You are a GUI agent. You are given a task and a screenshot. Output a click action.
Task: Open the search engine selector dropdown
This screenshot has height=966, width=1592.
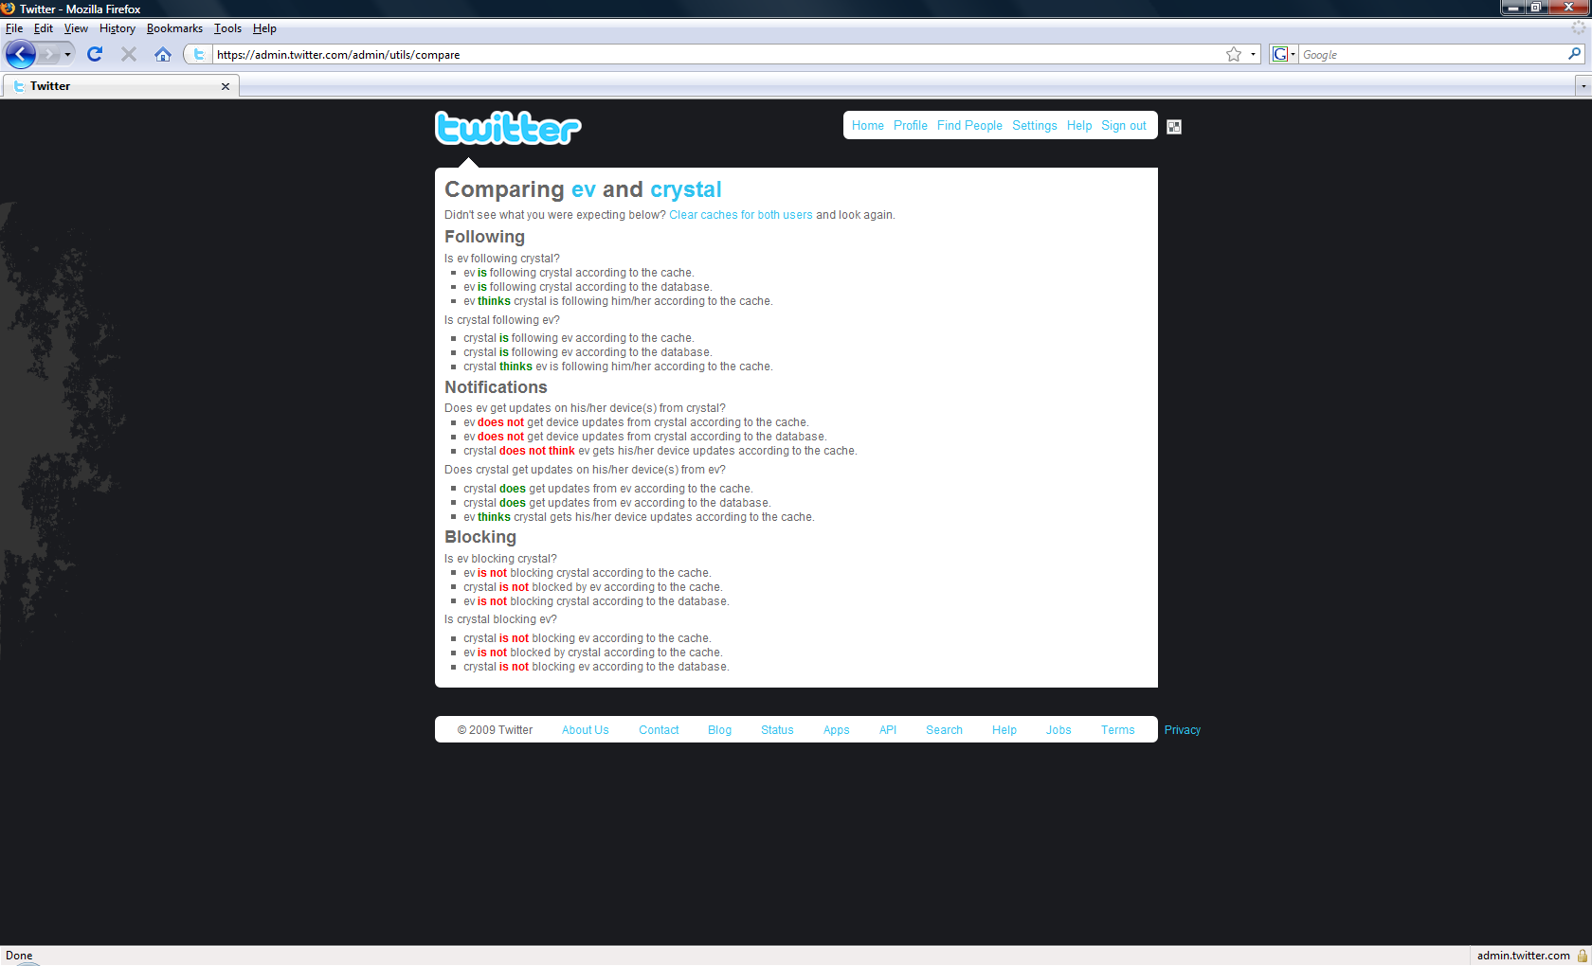coord(1284,54)
